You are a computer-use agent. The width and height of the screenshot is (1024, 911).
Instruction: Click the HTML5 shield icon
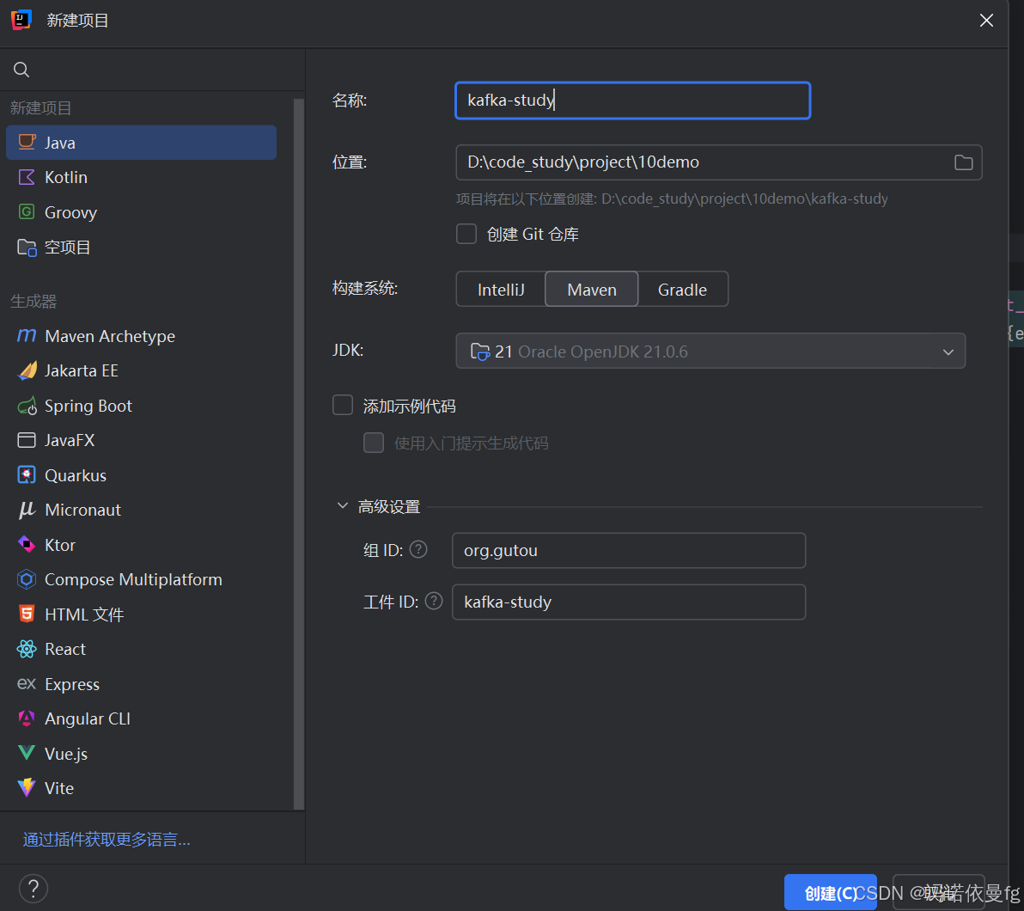click(x=27, y=614)
